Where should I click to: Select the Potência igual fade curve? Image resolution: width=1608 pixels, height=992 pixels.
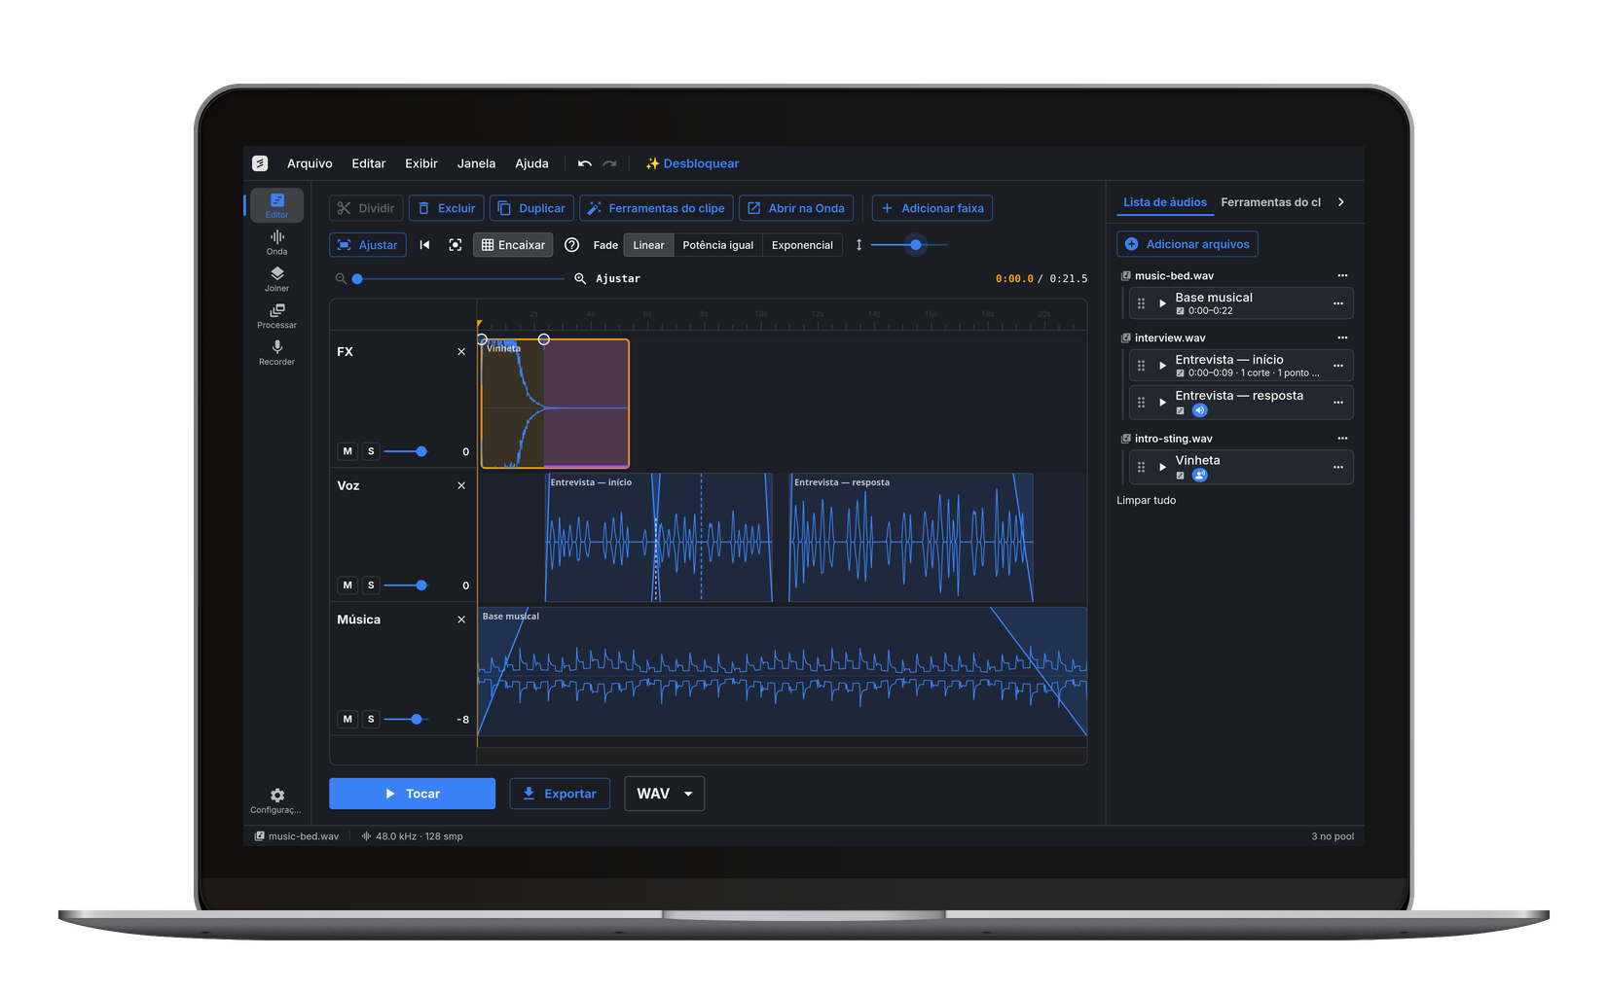tap(718, 245)
